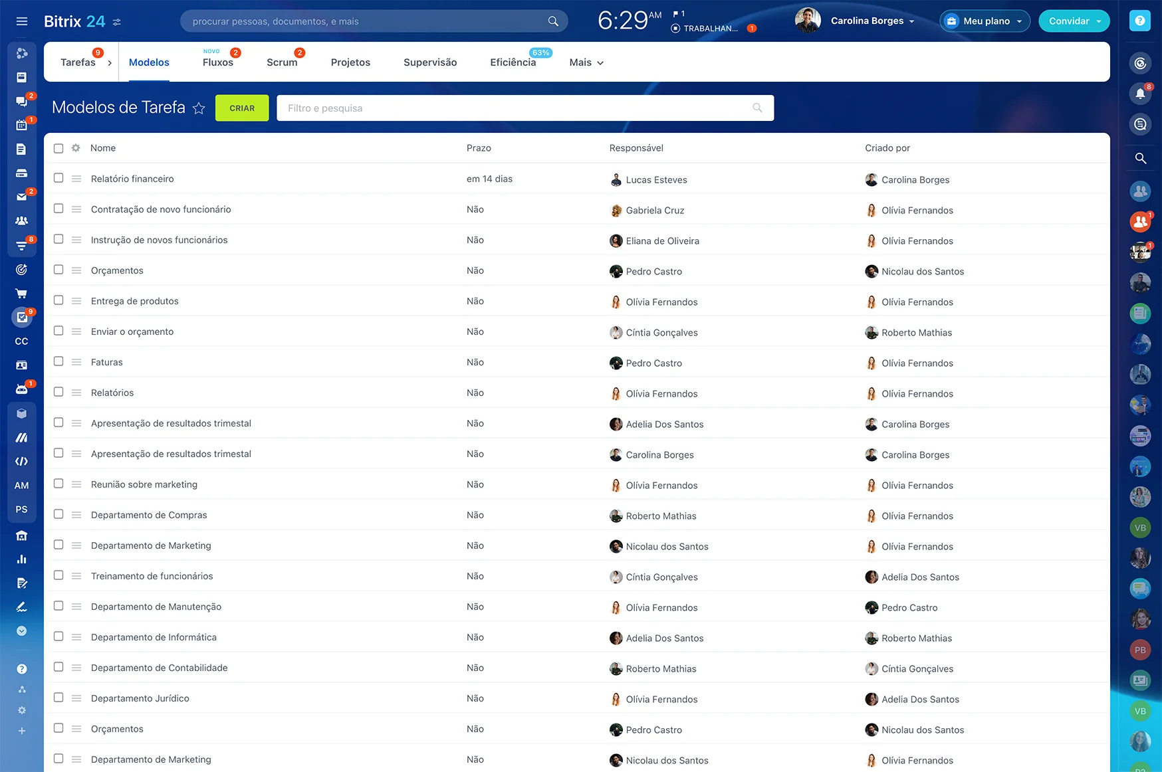Check the Relatório financeiro checkbox
The image size is (1162, 772).
pos(58,178)
